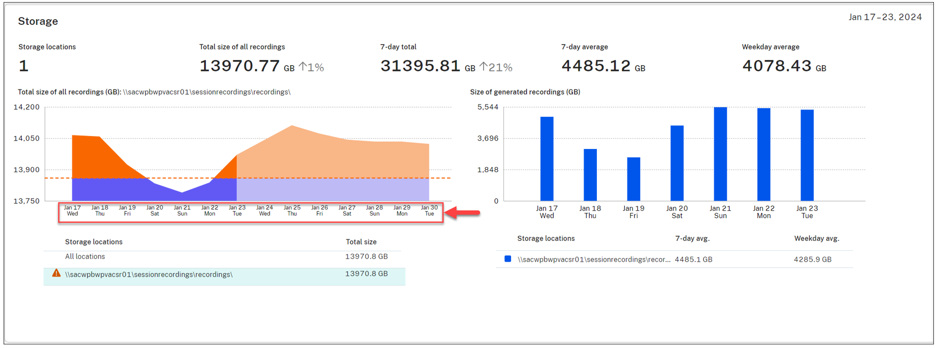Image resolution: width=937 pixels, height=348 pixels.
Task: Click the blue legend square for storage location
Action: 508,259
